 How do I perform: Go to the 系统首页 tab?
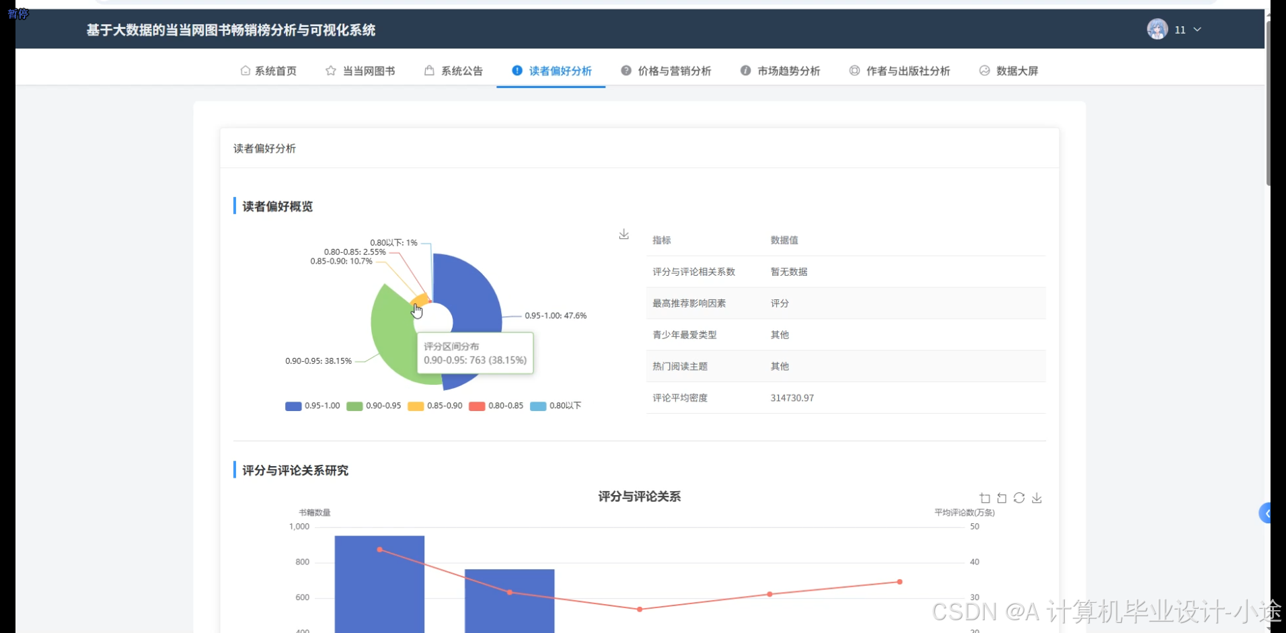coord(268,71)
